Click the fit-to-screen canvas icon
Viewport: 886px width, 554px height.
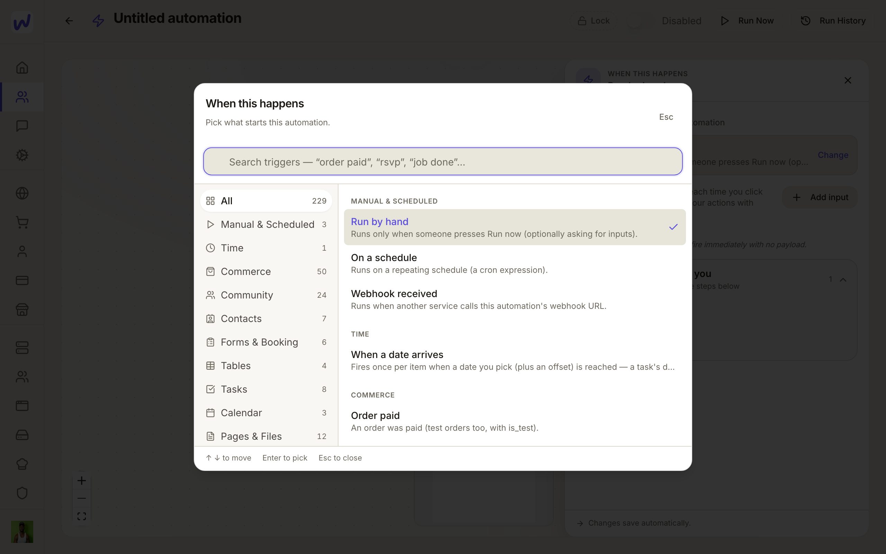(x=82, y=516)
